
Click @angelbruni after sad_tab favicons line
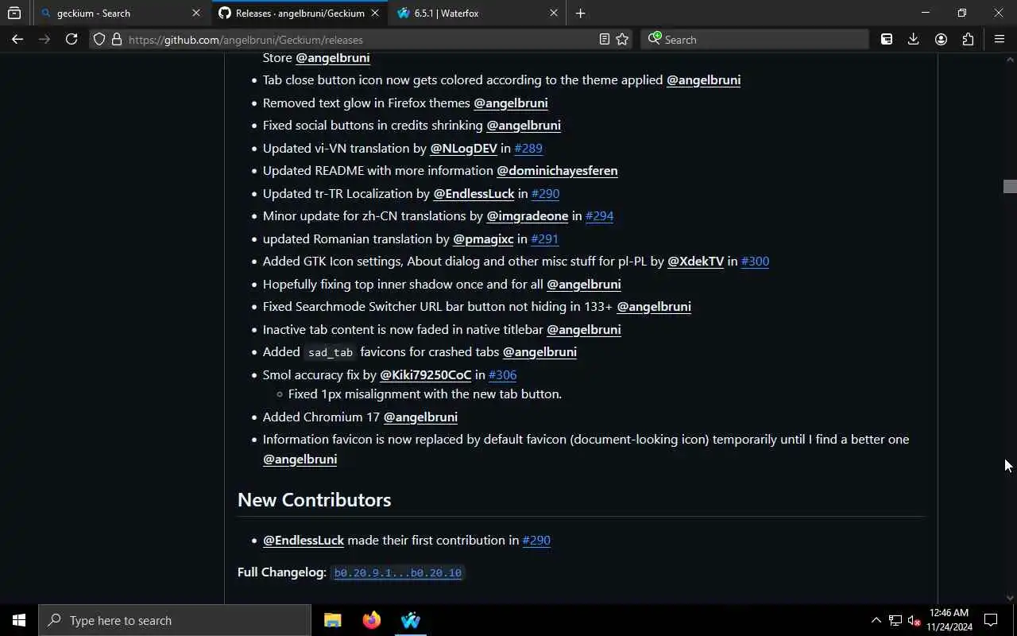(x=539, y=351)
